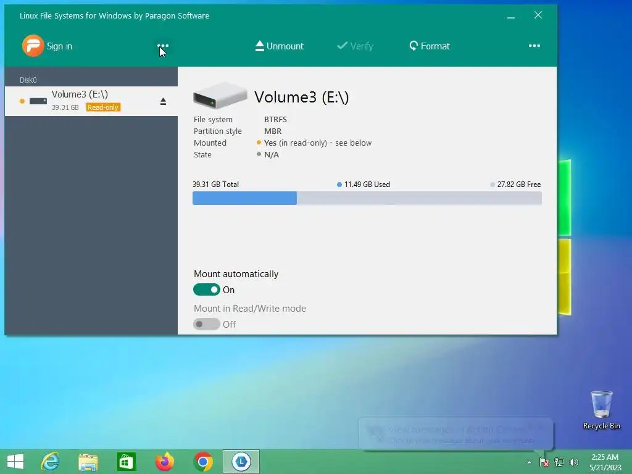Open the Windows Start button
Screen dimensions: 632x474
coord(15,462)
